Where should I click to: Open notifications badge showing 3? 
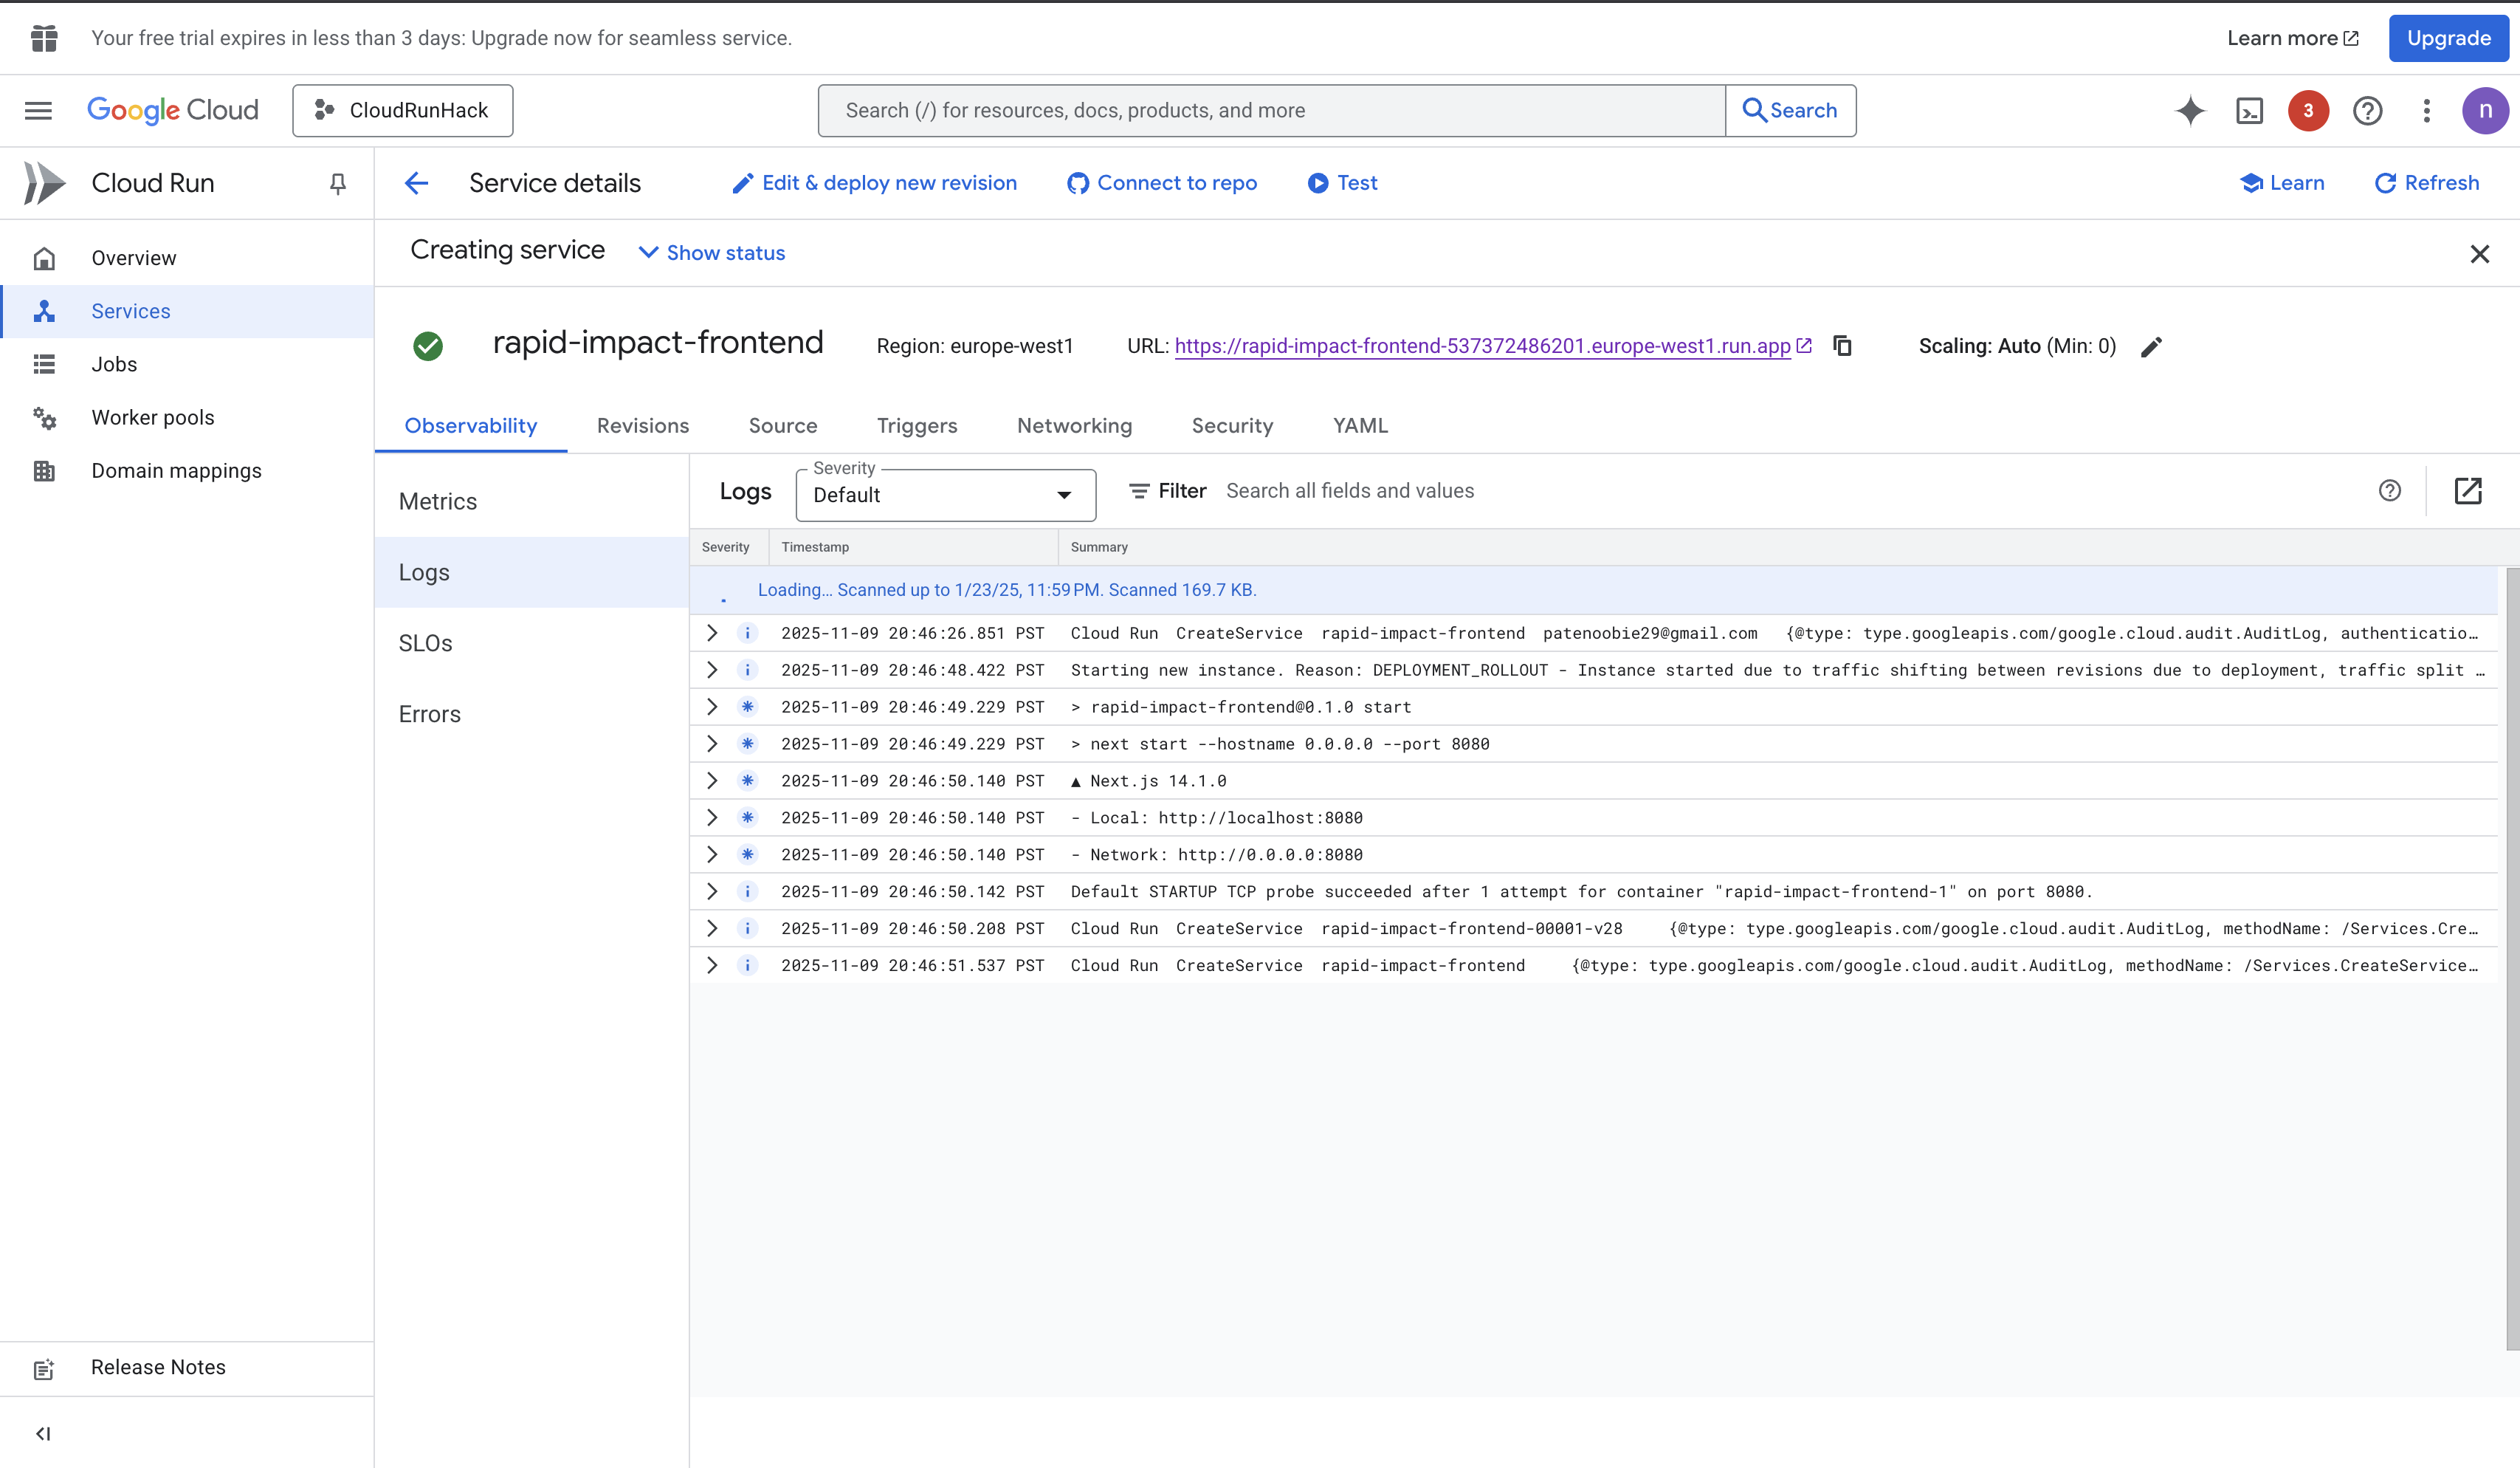coord(2308,110)
